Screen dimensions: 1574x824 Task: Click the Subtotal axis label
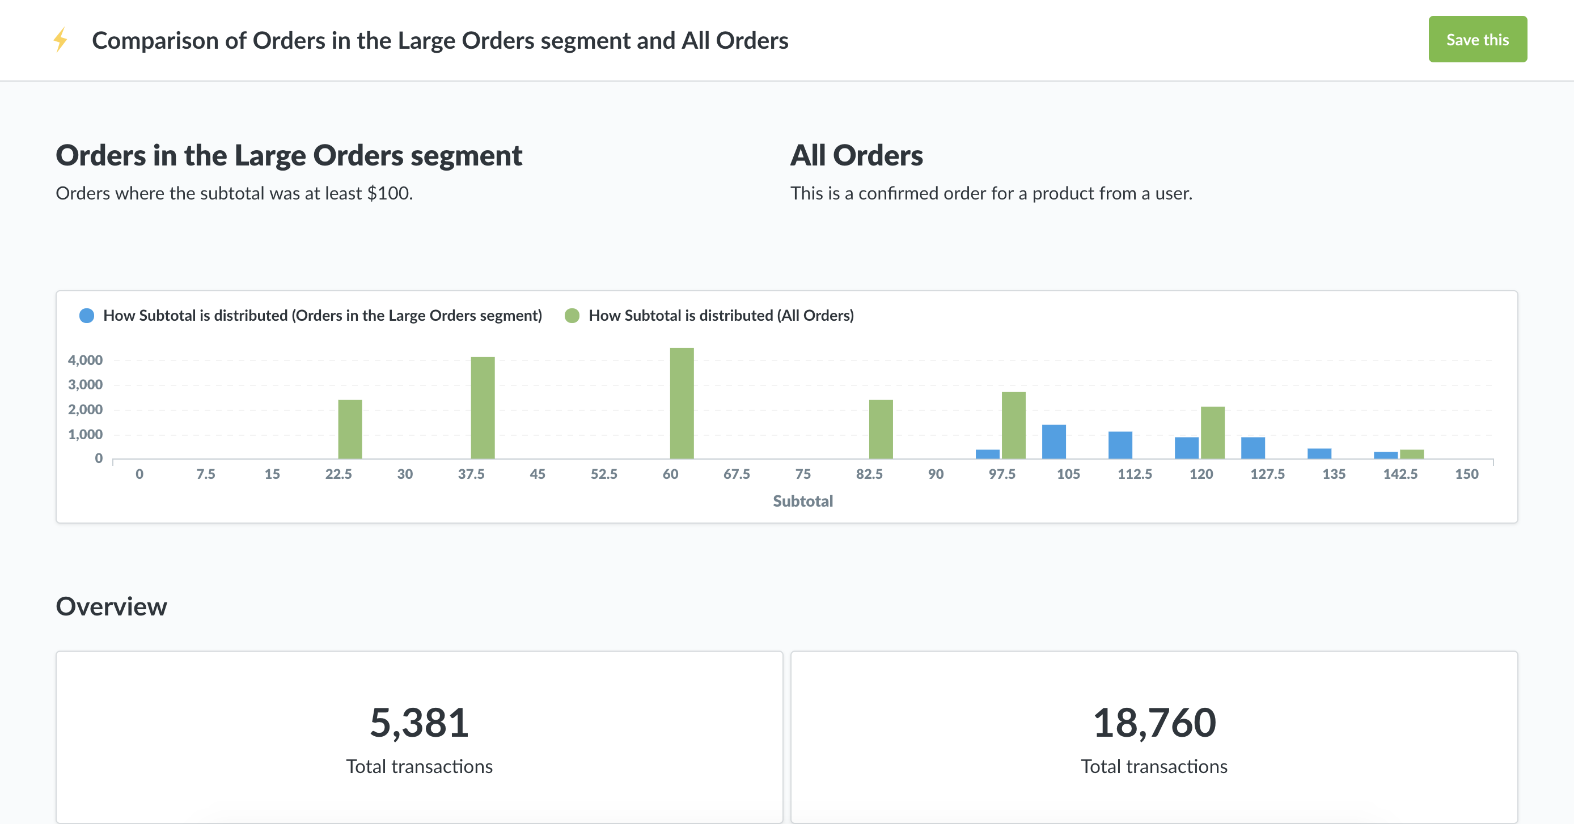tap(802, 501)
